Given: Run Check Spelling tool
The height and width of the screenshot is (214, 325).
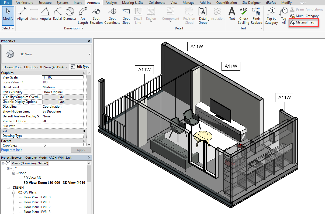Looking at the screenshot, I should (244, 16).
